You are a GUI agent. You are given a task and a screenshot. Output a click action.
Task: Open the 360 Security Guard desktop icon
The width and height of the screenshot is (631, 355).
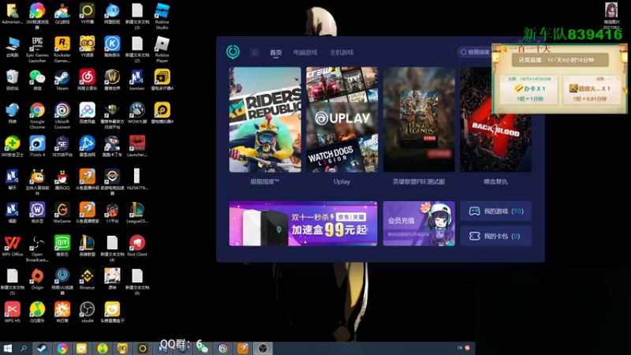pos(12,146)
